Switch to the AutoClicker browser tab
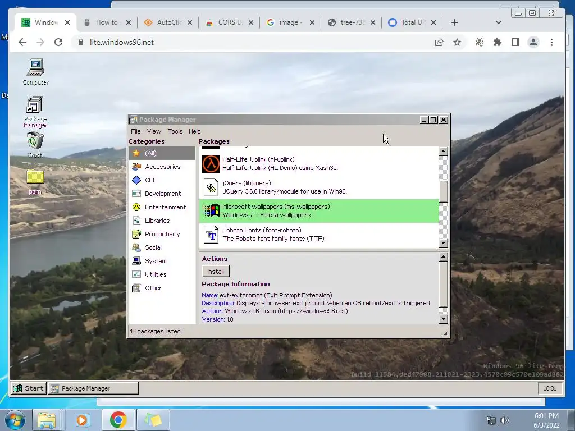Image resolution: width=575 pixels, height=431 pixels. 168,22
